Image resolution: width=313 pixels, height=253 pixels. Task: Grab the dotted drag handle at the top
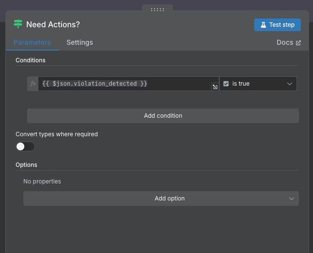[157, 9]
